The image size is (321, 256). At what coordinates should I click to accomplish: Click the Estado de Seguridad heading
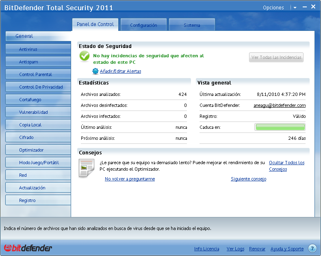(x=105, y=46)
